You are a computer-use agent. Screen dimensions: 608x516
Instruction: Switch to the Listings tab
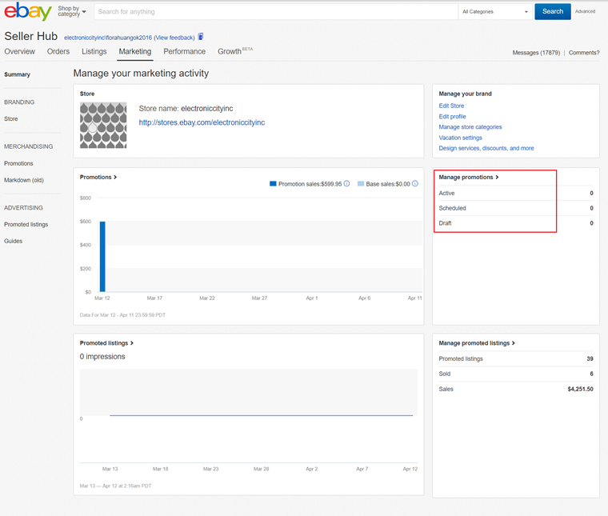point(94,51)
